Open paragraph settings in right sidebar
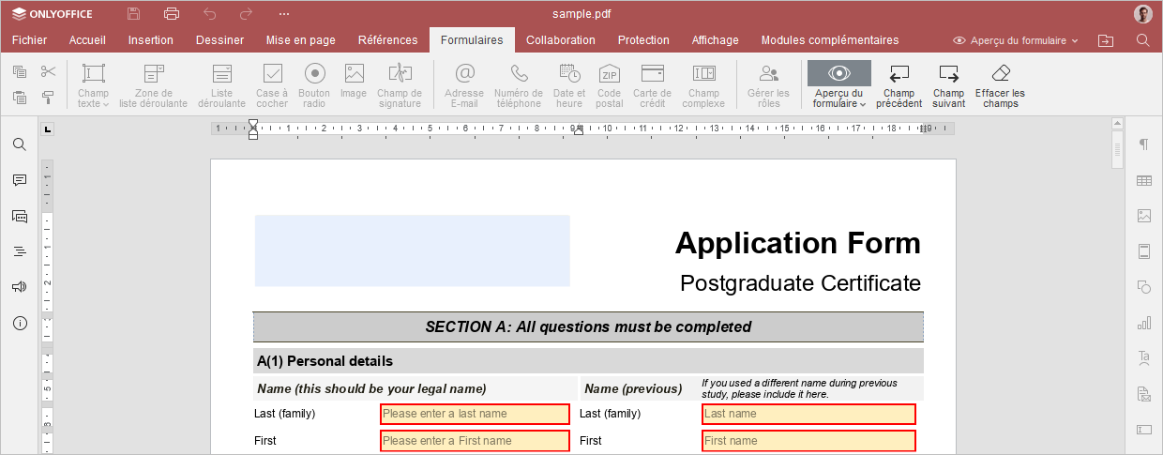 pos(1143,144)
